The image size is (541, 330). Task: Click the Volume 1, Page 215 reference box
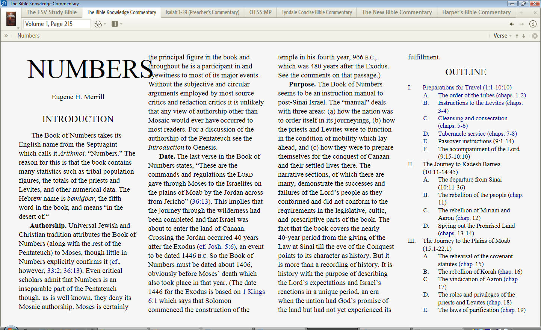[x=57, y=24]
